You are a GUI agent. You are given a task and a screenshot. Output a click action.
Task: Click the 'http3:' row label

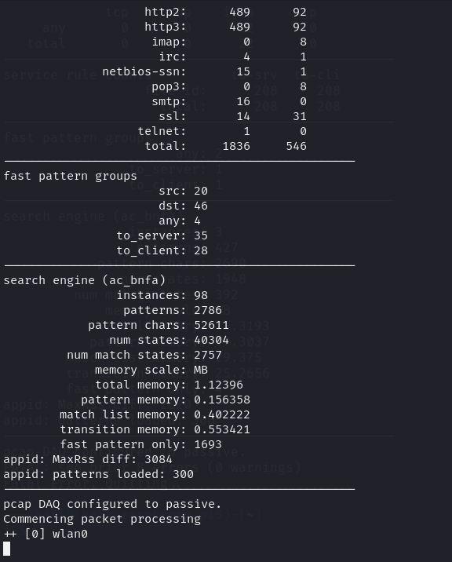(166, 27)
